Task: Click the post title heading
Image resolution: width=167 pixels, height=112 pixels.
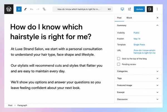Action: pyautogui.click(x=51, y=32)
